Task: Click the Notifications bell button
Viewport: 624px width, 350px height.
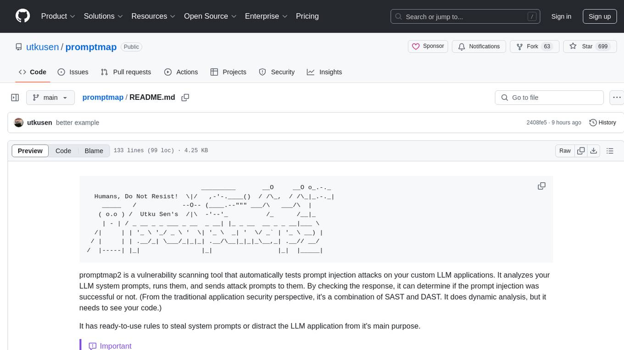Action: [479, 46]
